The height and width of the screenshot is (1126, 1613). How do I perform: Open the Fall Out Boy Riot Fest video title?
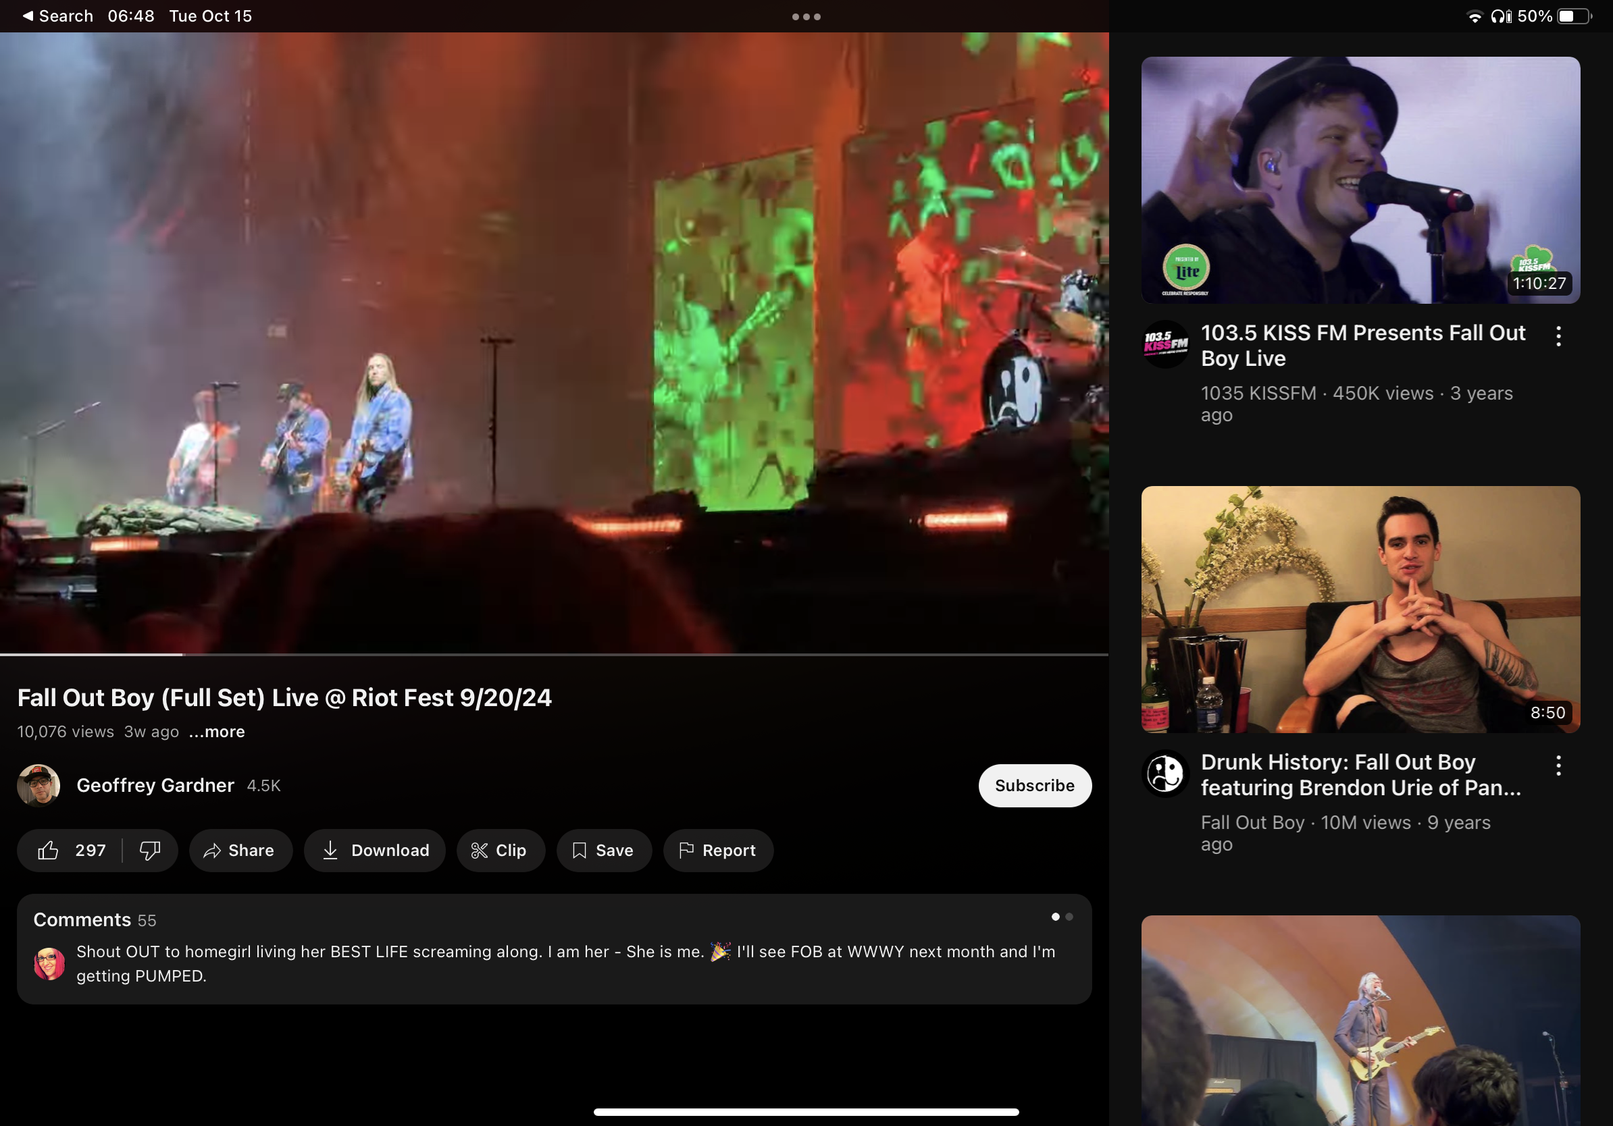(x=284, y=697)
